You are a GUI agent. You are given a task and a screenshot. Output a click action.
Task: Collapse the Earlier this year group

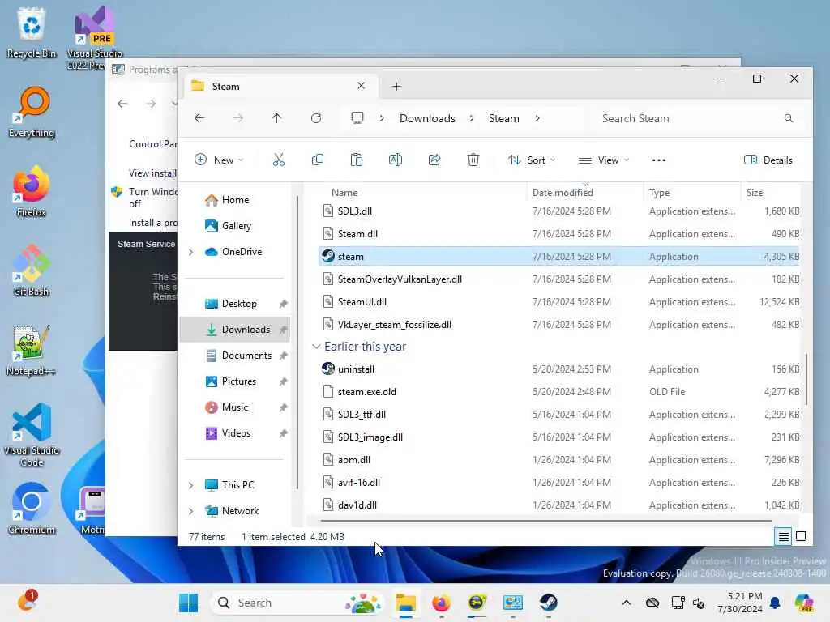(316, 347)
